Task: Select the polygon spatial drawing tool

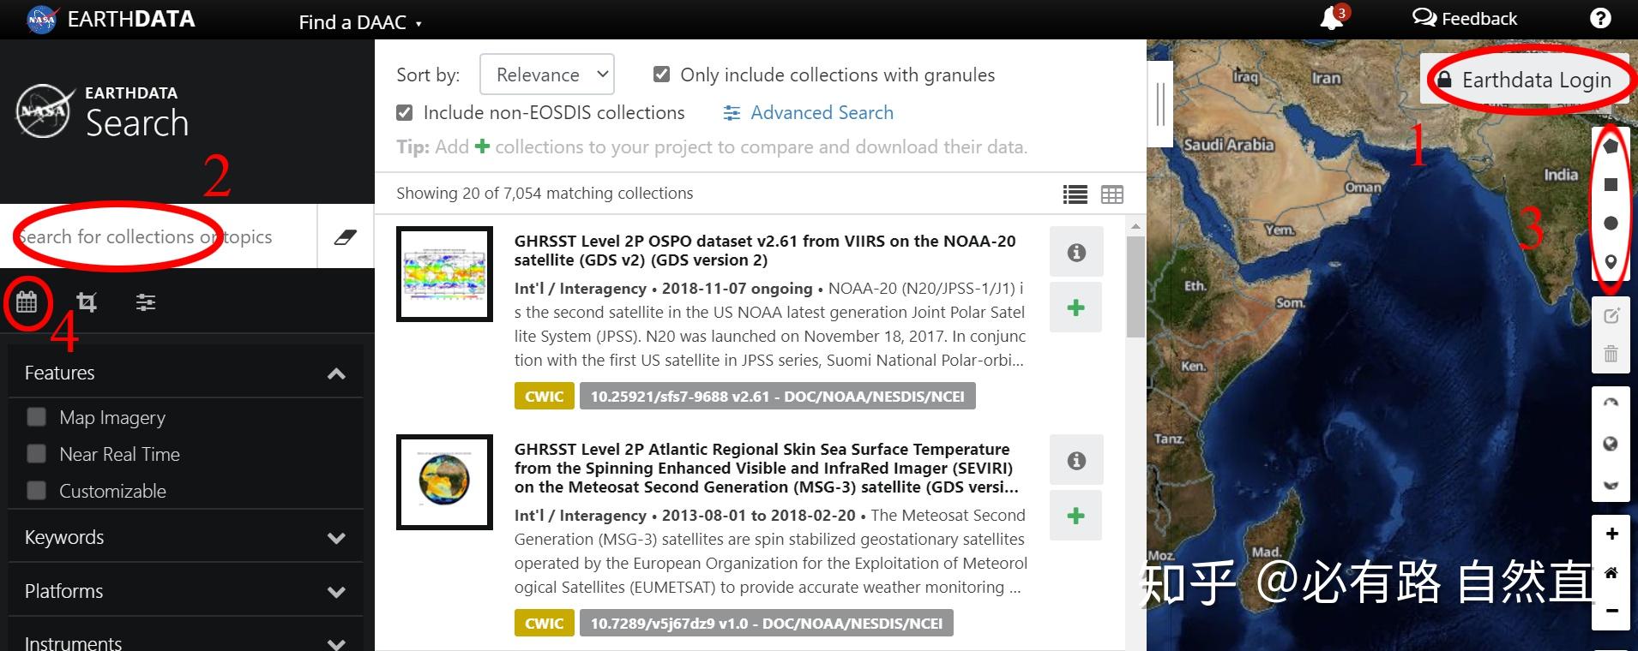Action: (1611, 146)
